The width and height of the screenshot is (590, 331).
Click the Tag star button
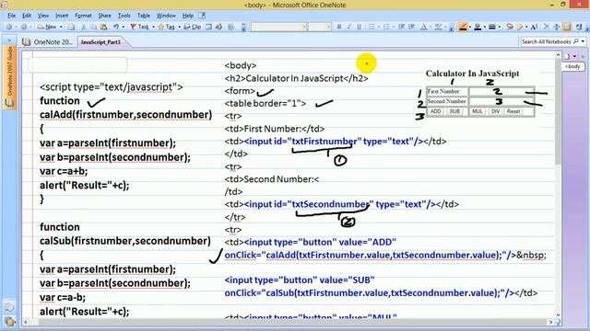(166, 27)
